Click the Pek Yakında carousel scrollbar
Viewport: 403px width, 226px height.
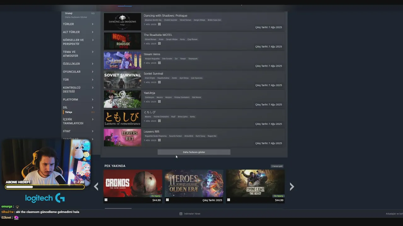click(x=118, y=208)
